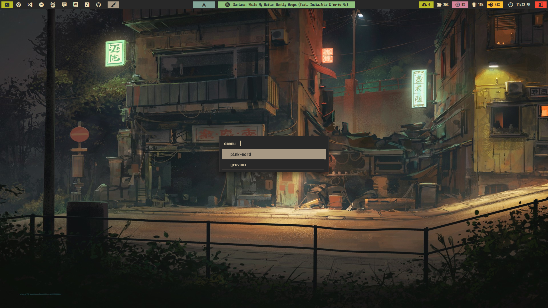
Task: Click the GitHub icon in bar
Action: [x=98, y=5]
